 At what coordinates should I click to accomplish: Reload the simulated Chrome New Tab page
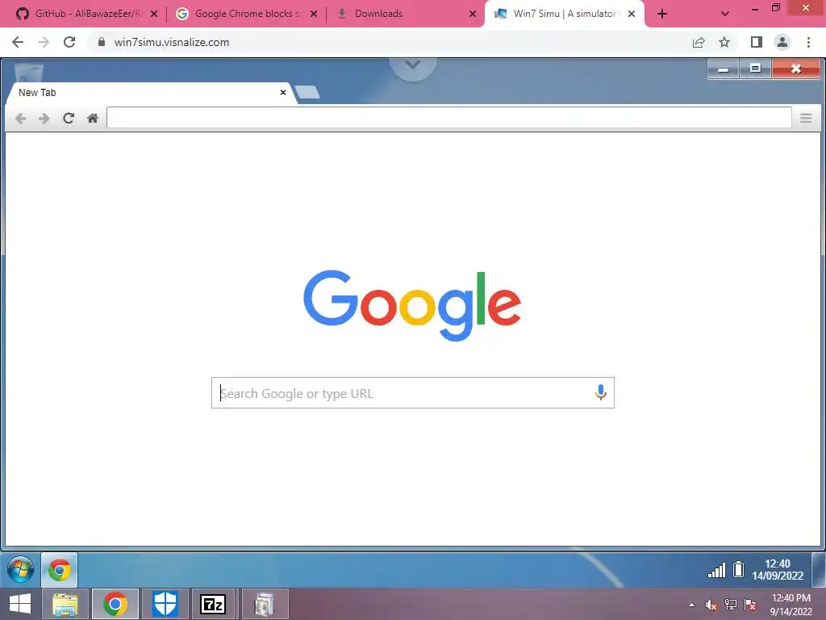(69, 118)
